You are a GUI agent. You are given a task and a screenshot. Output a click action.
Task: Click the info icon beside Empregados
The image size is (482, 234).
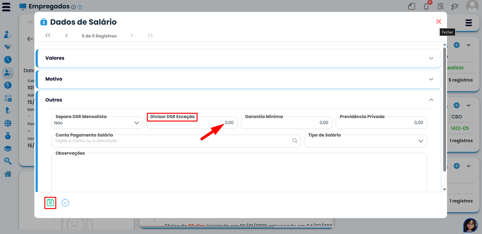[x=73, y=7]
